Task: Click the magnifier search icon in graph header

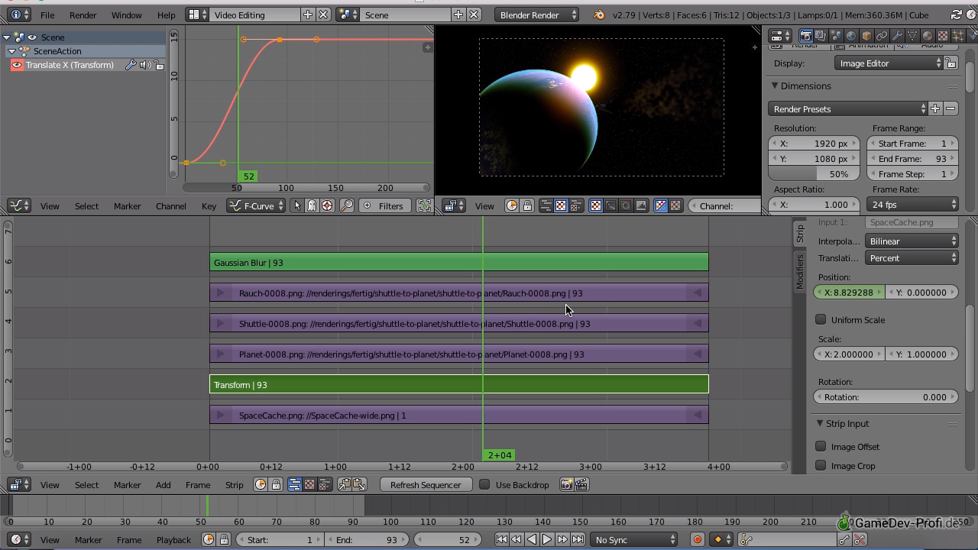Action: 347,205
